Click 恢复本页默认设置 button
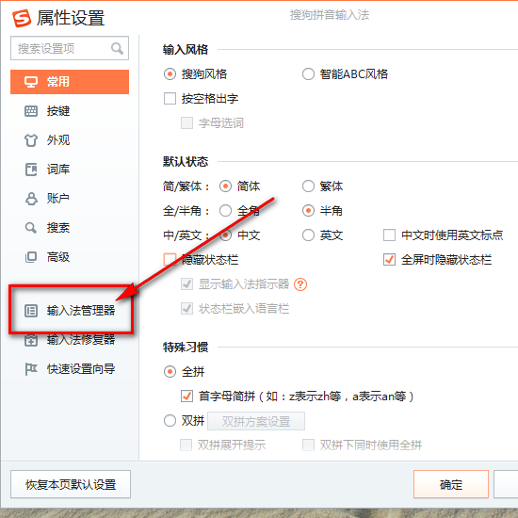This screenshot has height=518, width=518. point(71,484)
